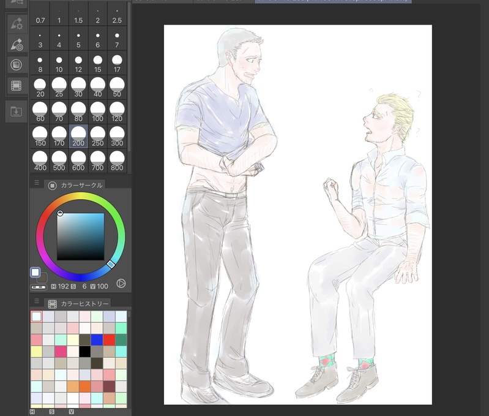Click the S label below color history
Image resolution: width=489 pixels, height=416 pixels.
[52, 412]
